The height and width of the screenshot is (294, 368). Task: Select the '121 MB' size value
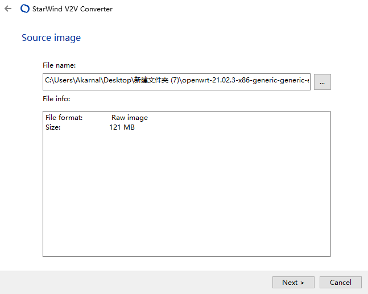point(122,127)
